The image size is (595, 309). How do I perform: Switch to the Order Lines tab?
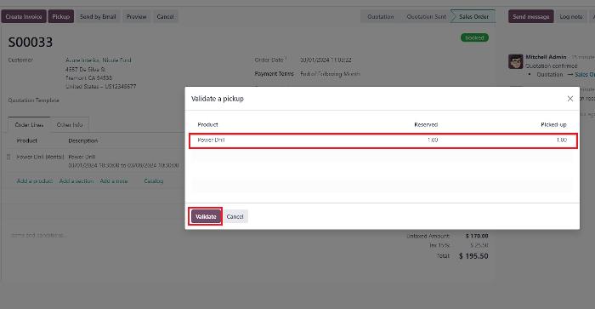pos(29,124)
